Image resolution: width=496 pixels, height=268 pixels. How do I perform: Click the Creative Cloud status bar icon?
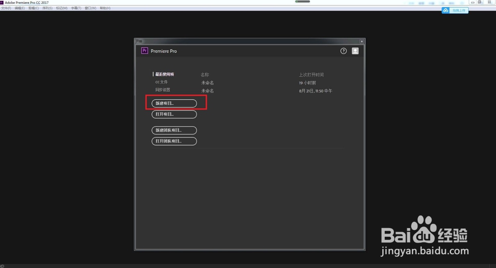coord(2,266)
